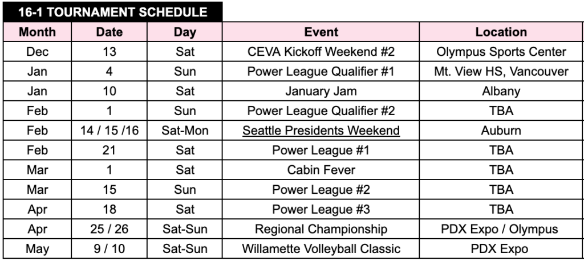Click the Willamette Volleyball Classic cell
Screen dimensions: 584x261
coord(321,249)
